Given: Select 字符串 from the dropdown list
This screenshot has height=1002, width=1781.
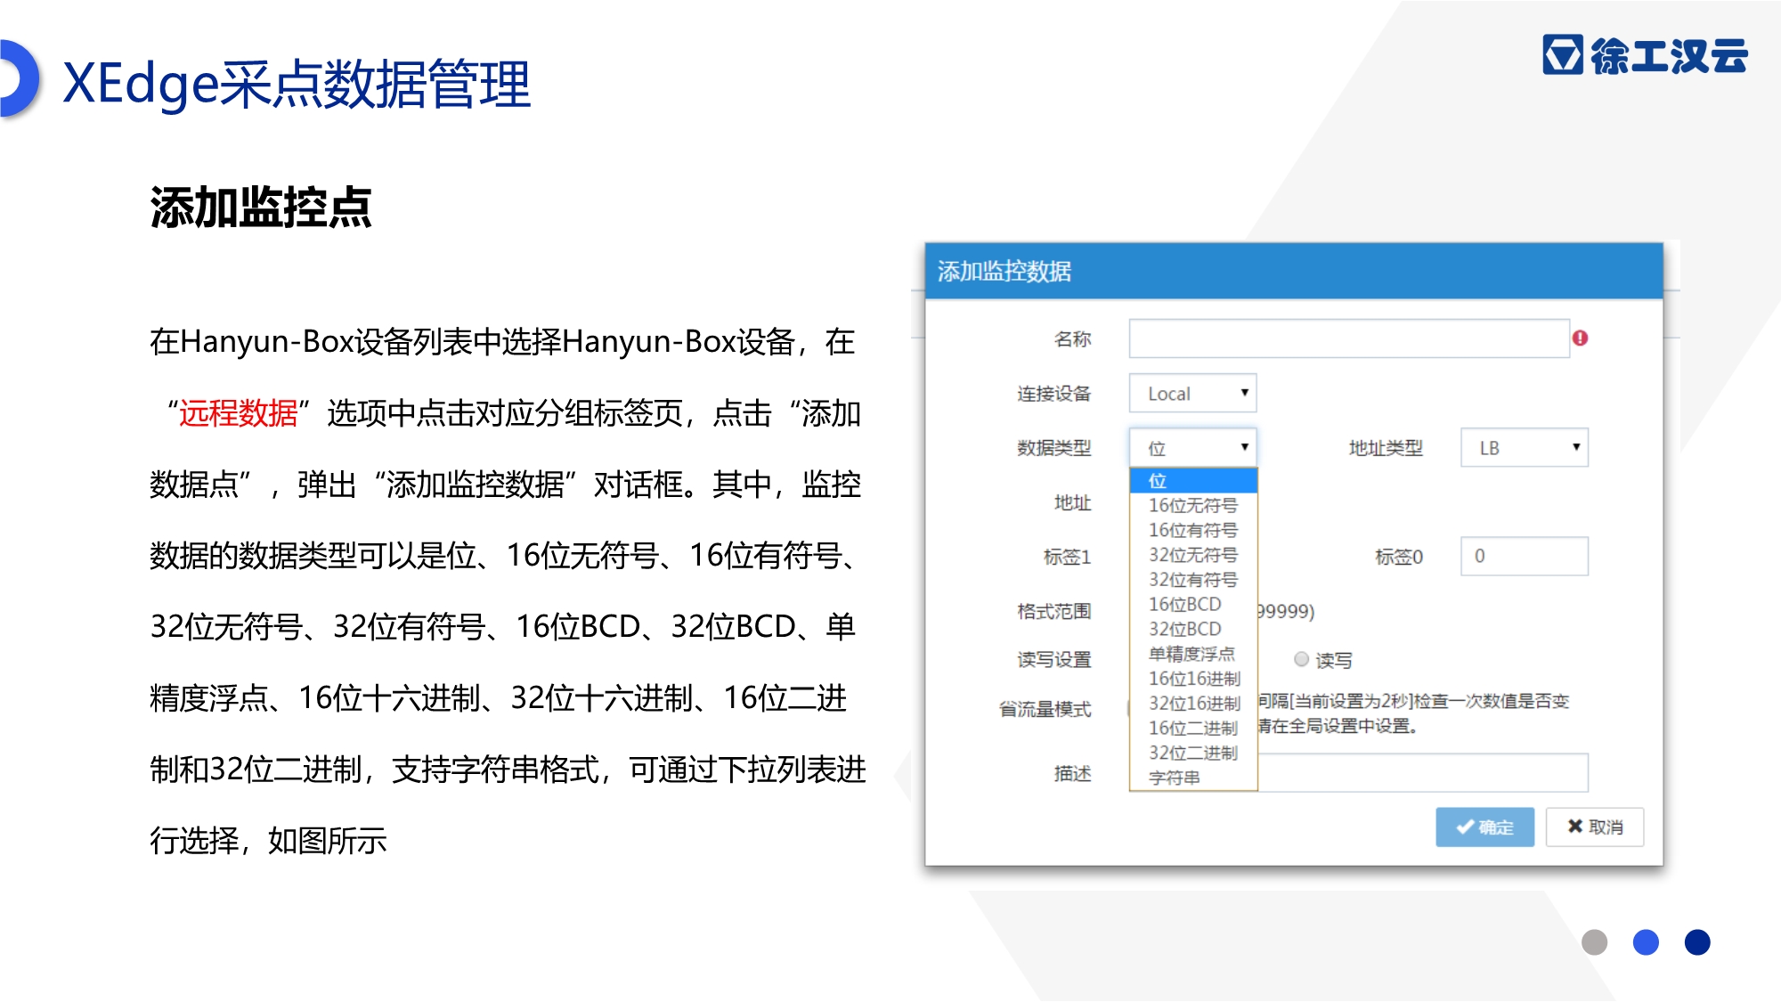Looking at the screenshot, I should point(1193,778).
